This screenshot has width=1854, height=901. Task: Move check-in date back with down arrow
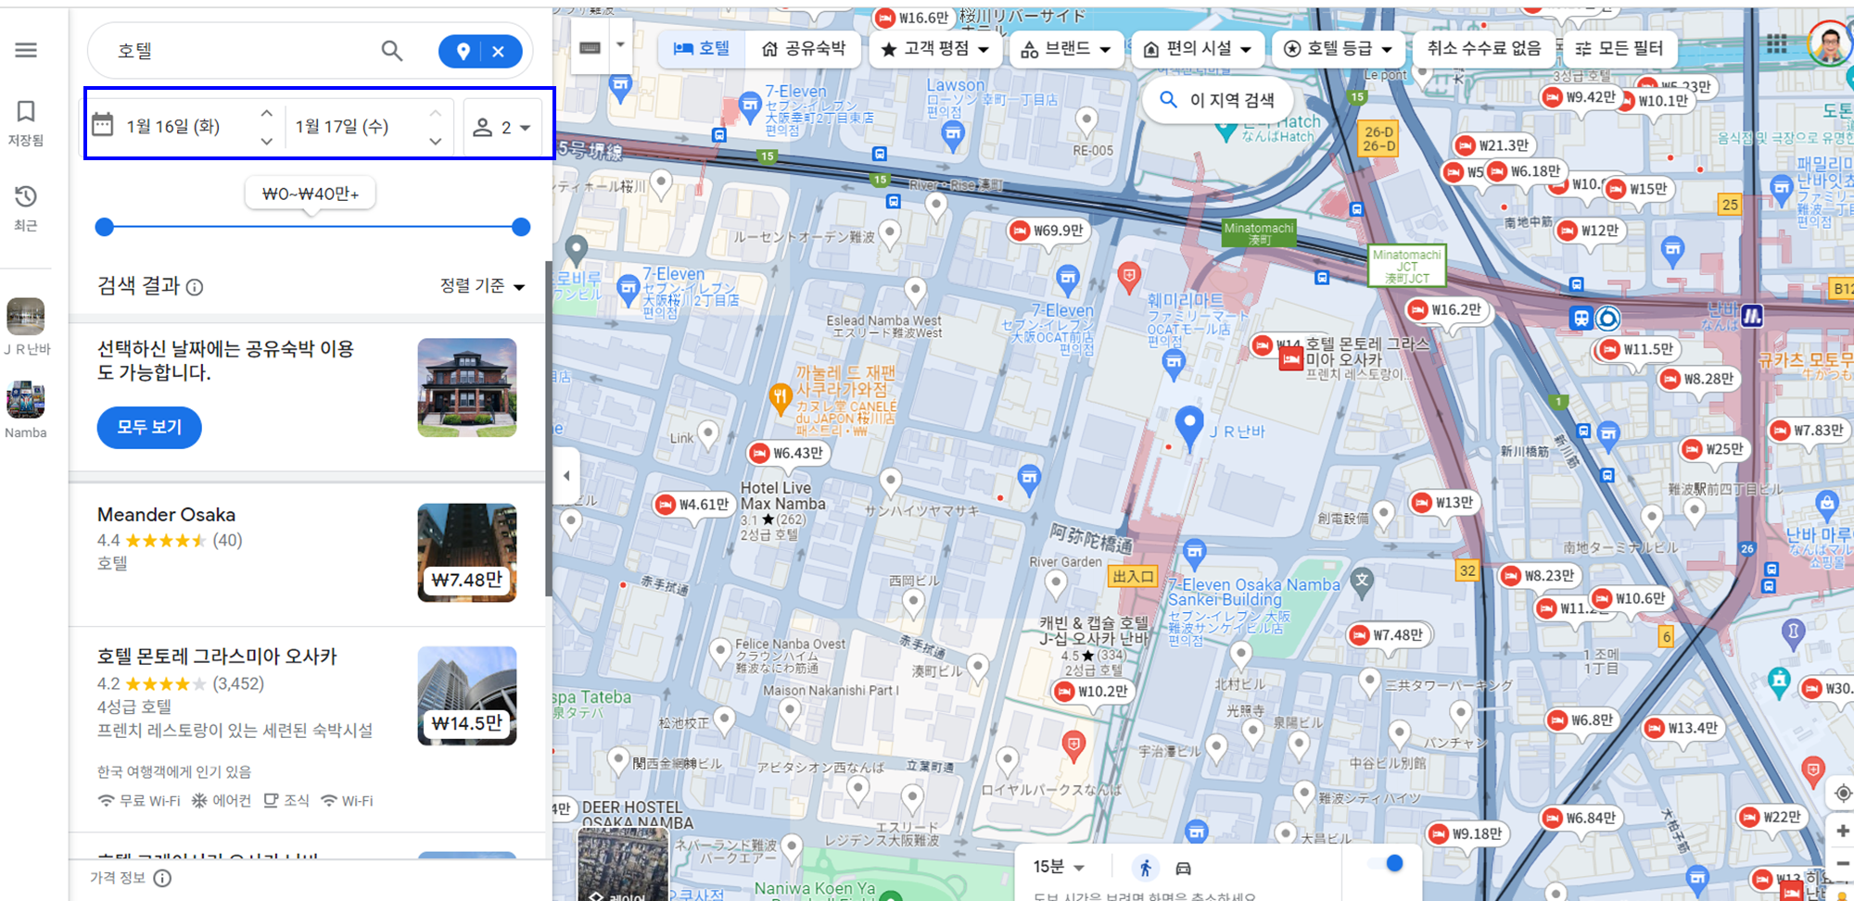pos(266,141)
